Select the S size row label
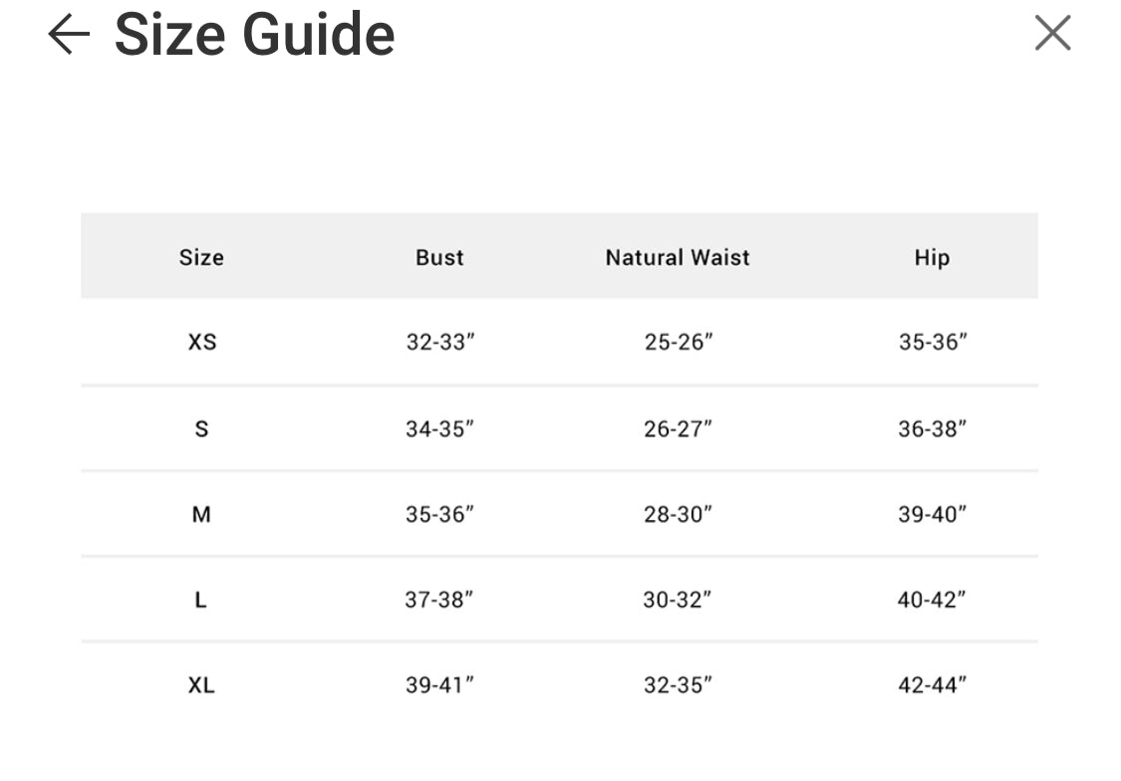Screen dimensions: 1121x781 coord(201,428)
